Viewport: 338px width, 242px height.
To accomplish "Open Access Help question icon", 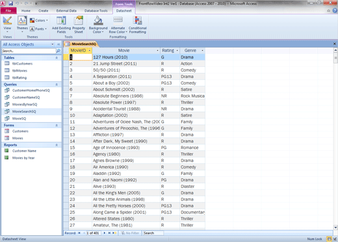I will click(335, 10).
